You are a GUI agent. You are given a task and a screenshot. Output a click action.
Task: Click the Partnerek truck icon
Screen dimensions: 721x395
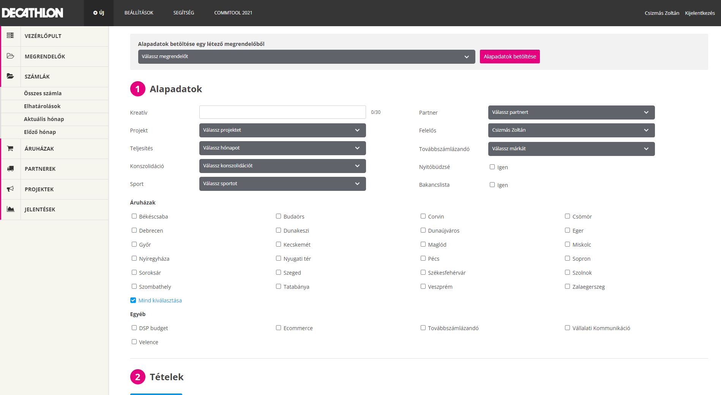coord(10,169)
